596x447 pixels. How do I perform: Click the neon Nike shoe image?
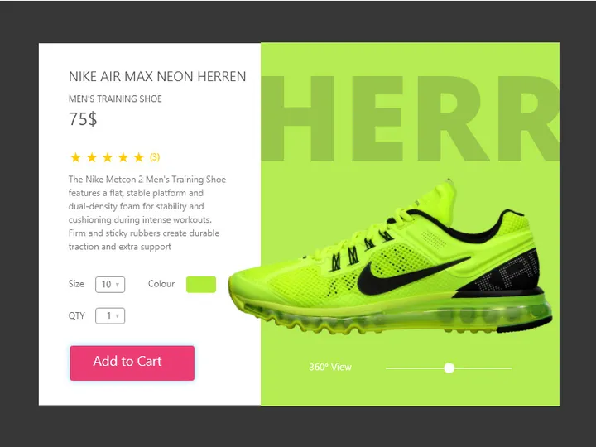(390, 258)
